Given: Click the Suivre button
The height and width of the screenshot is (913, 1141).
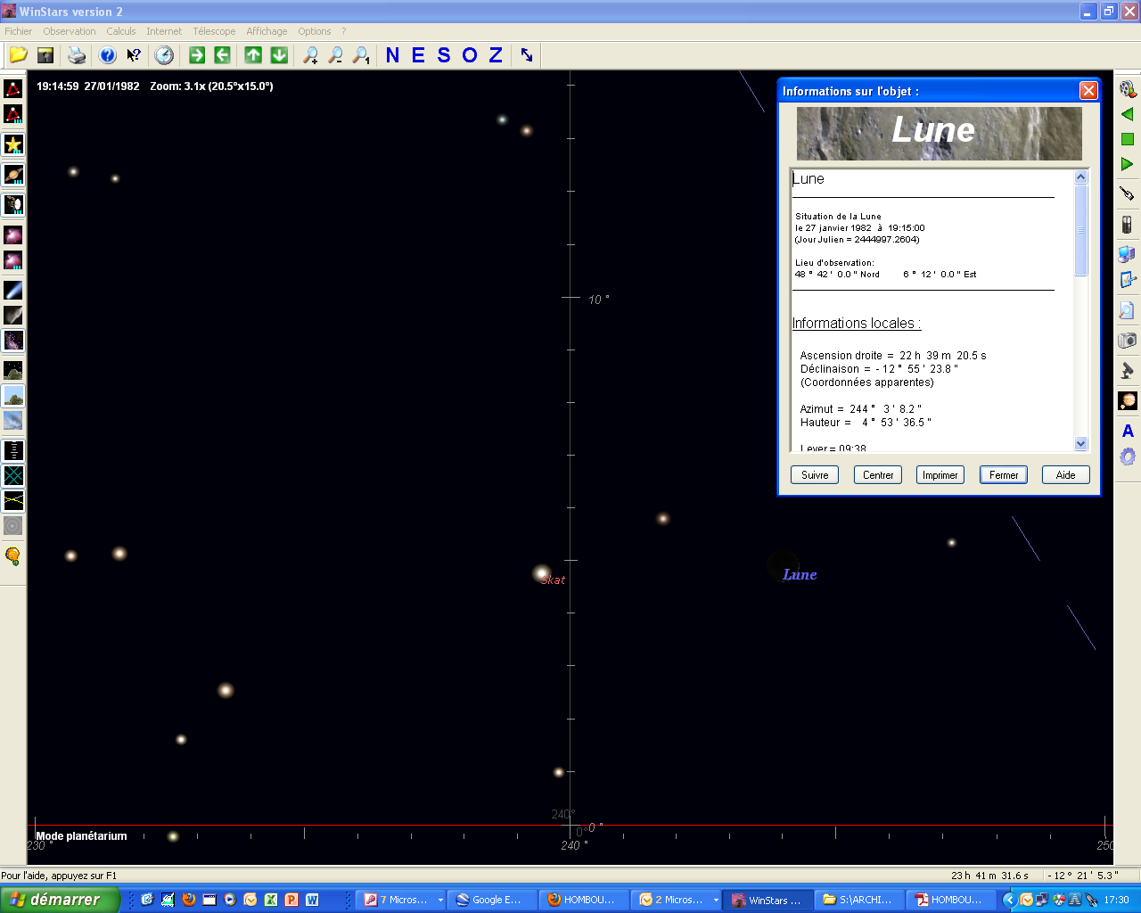Looking at the screenshot, I should pos(815,475).
